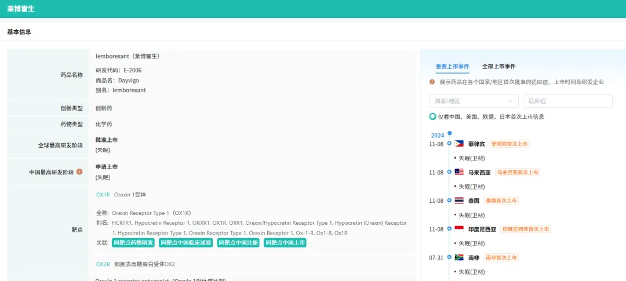This screenshot has width=626, height=281.
Task: Click the orange info icon before 展示药品 description
Action: pyautogui.click(x=432, y=82)
